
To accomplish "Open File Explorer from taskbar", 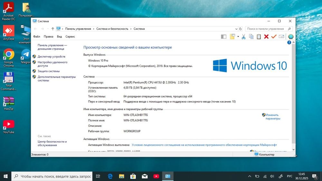I will (122, 176).
